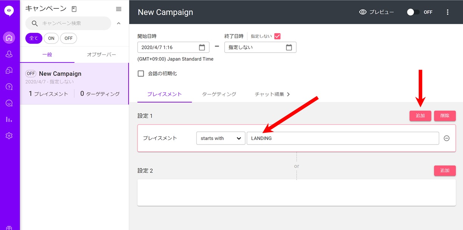
Task: Open the chat bubble smiley icon in the sidebar
Action: pyautogui.click(x=9, y=103)
